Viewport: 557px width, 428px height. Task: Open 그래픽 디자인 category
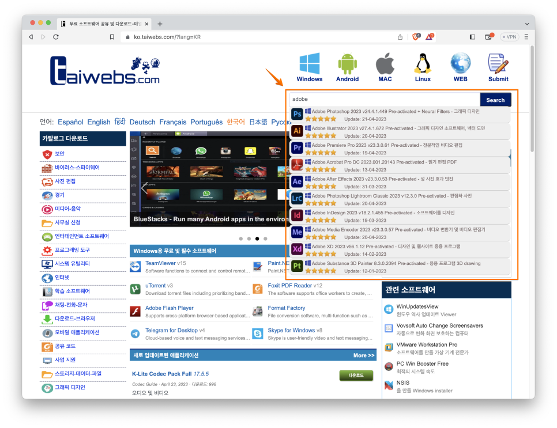pos(70,388)
